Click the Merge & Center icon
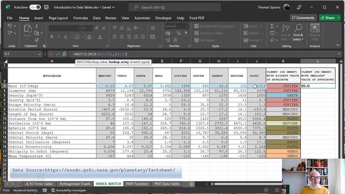This screenshot has width=345, height=194. click(153, 37)
